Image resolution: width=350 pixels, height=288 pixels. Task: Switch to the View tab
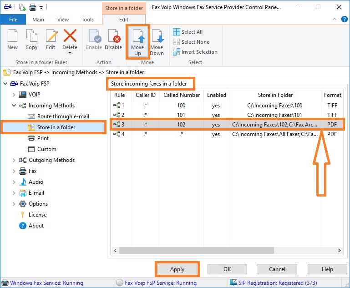pos(63,20)
